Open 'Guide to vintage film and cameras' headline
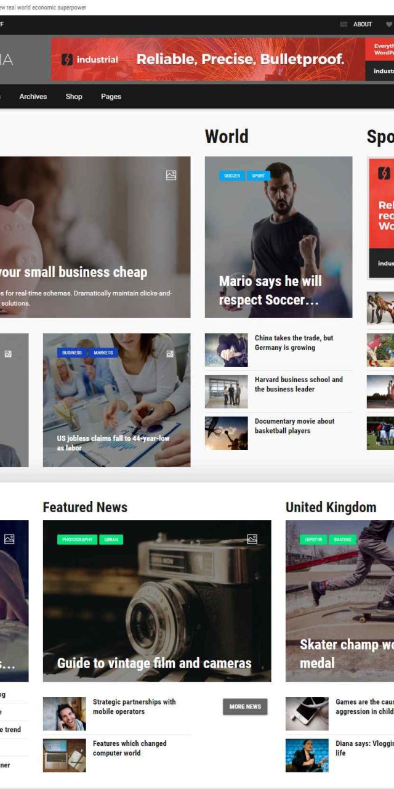The height and width of the screenshot is (789, 394). tap(155, 663)
